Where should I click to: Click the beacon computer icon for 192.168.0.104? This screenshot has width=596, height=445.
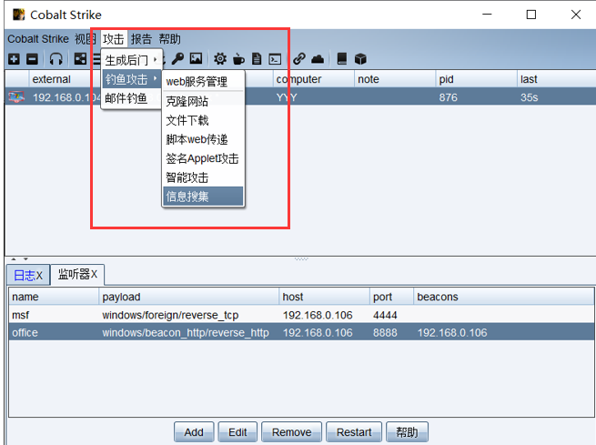[x=16, y=97]
